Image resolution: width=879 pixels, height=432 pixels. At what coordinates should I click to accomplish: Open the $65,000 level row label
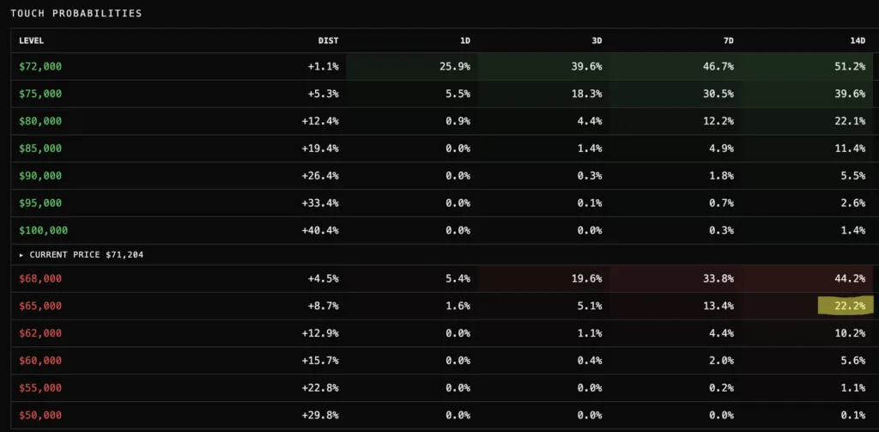[39, 306]
